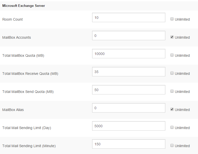
Task: Enable Unlimited for Mail Sending Limit (Day)
Action: coord(172,127)
